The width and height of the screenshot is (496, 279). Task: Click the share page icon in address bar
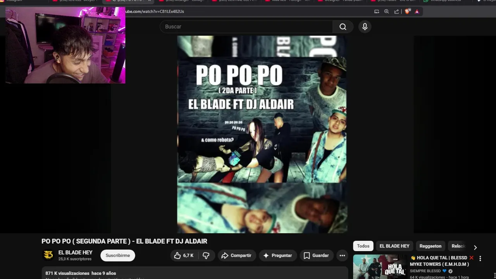[396, 12]
